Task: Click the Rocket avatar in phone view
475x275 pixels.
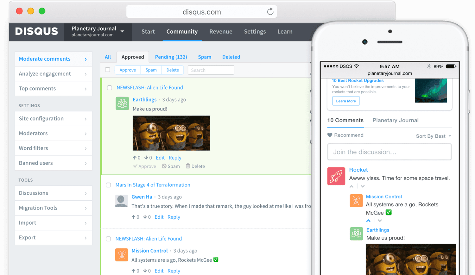Action: click(336, 176)
